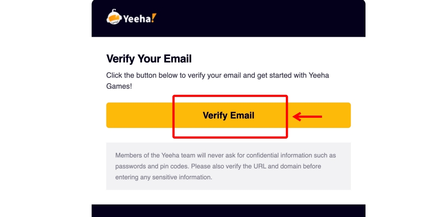The width and height of the screenshot is (444, 217).
Task: Click the yellow button's left end outside red box
Action: 139,115
